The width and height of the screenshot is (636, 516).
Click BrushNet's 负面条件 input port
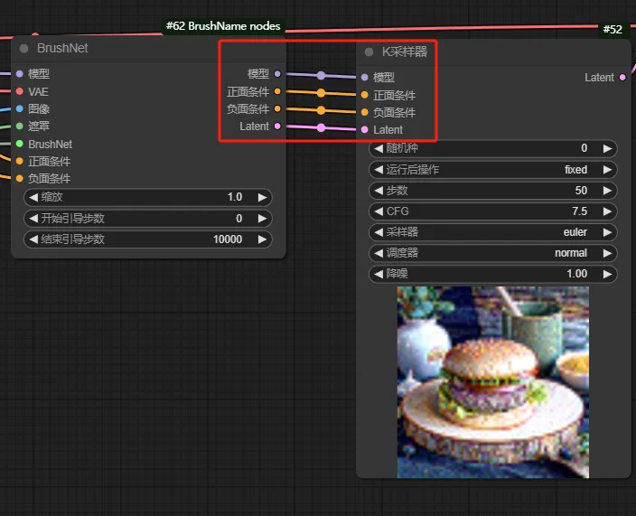tap(20, 179)
